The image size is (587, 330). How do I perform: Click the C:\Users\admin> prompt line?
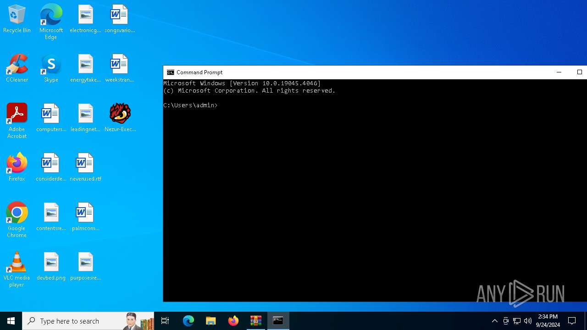190,105
